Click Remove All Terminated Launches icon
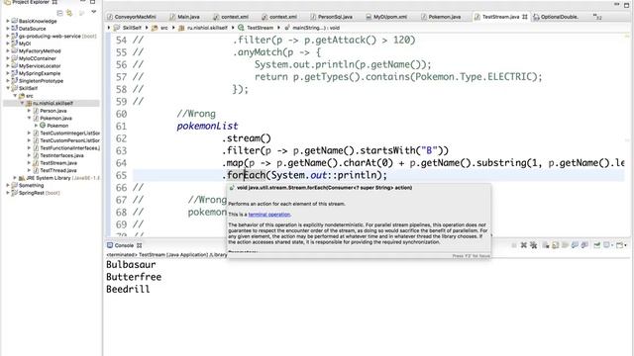 533,245
